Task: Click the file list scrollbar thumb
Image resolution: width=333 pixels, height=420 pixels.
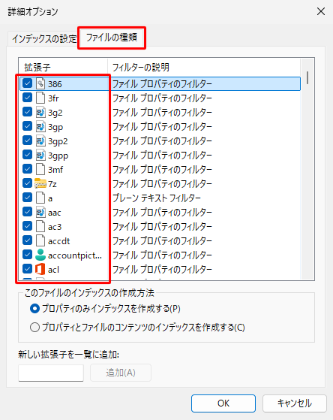Action: pyautogui.click(x=307, y=77)
